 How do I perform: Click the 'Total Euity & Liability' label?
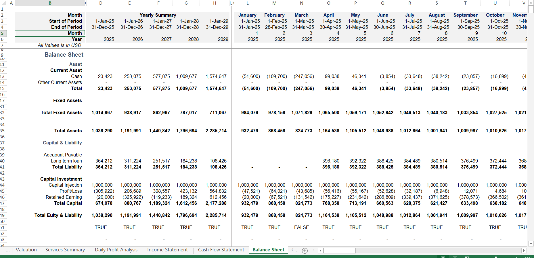pyautogui.click(x=58, y=215)
